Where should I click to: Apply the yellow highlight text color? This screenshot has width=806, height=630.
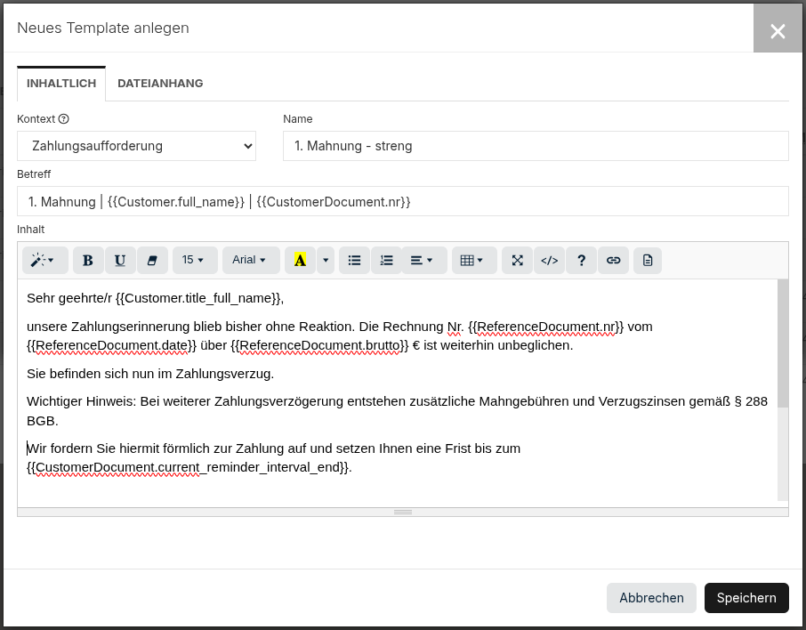click(300, 261)
